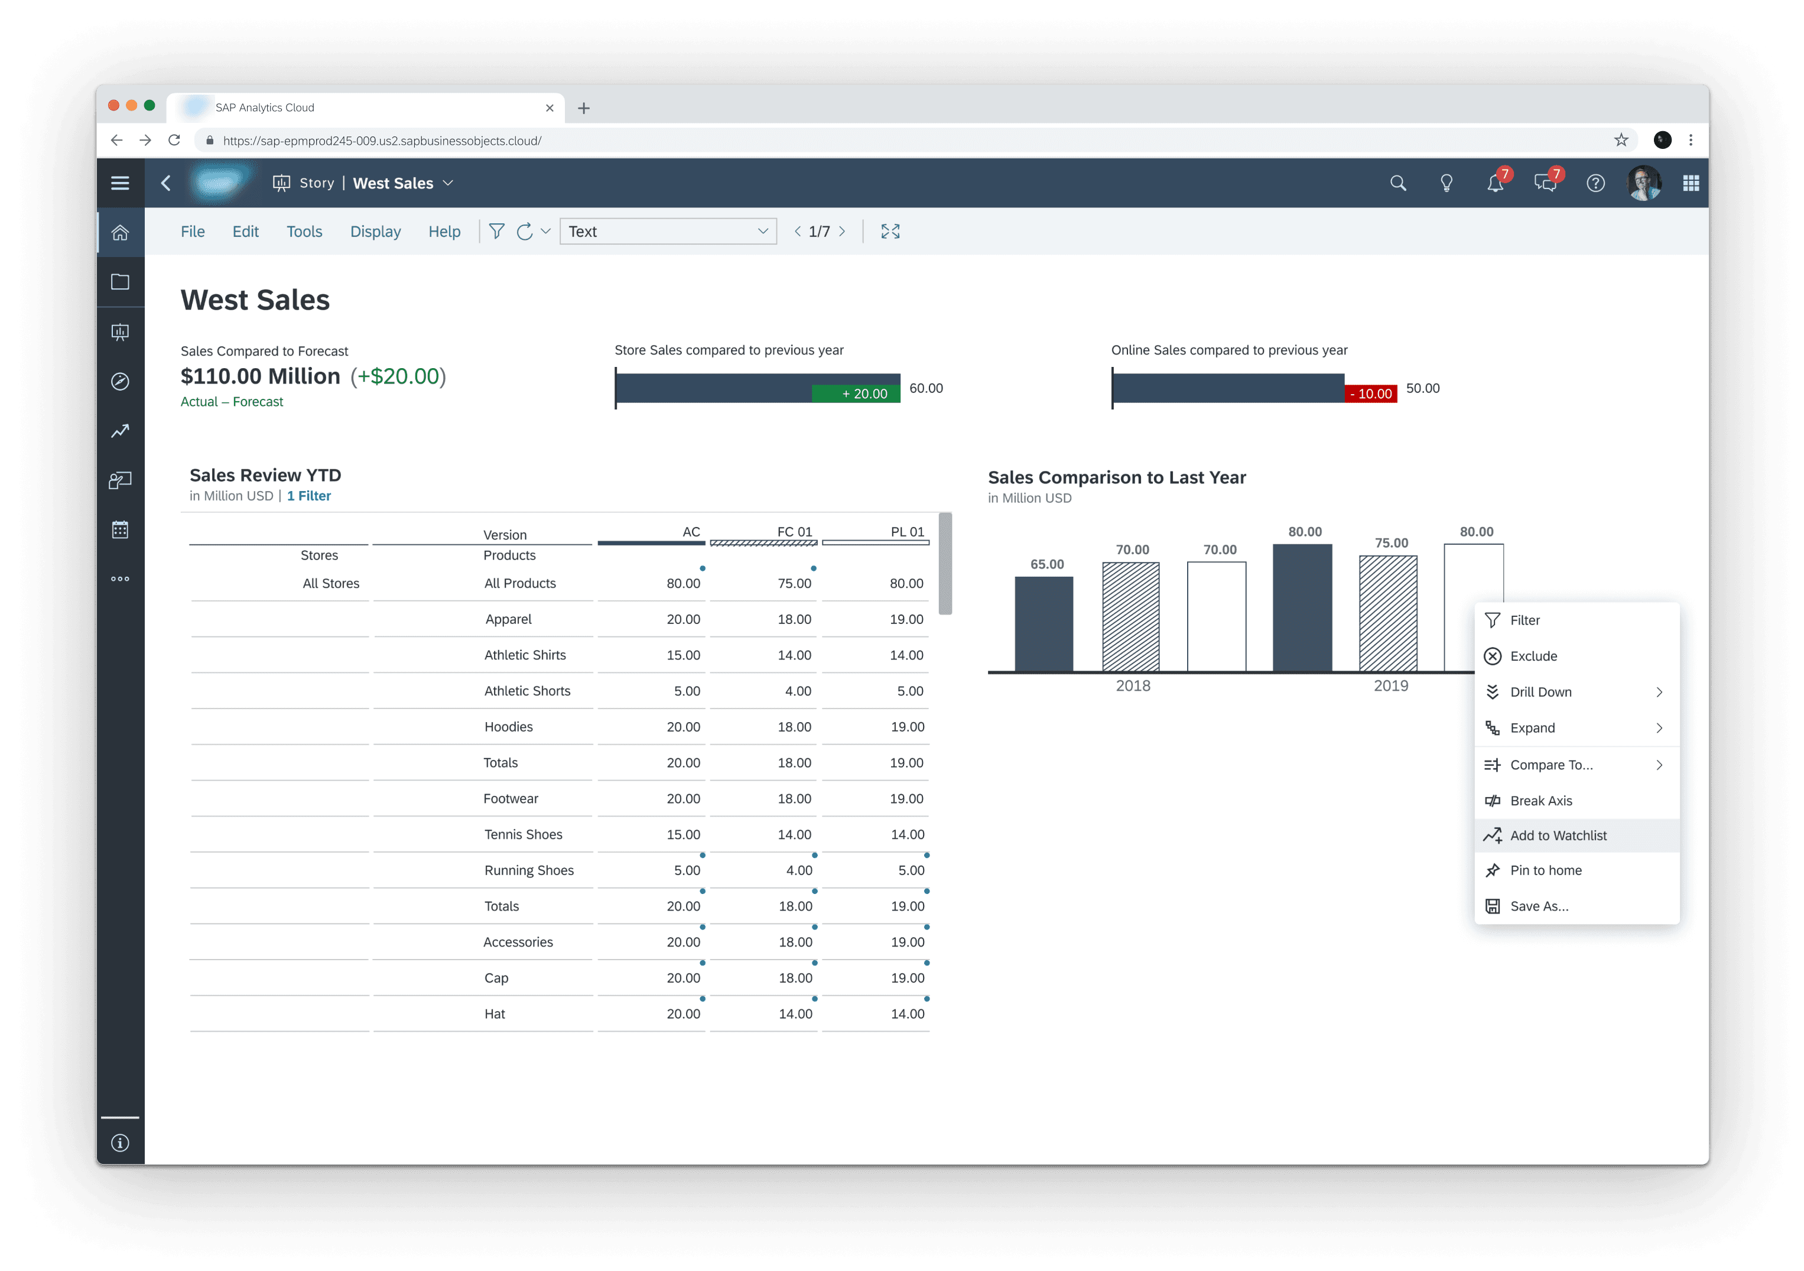Viewport: 1804px width, 1271px height.
Task: Click the All Stores cell
Action: [331, 584]
